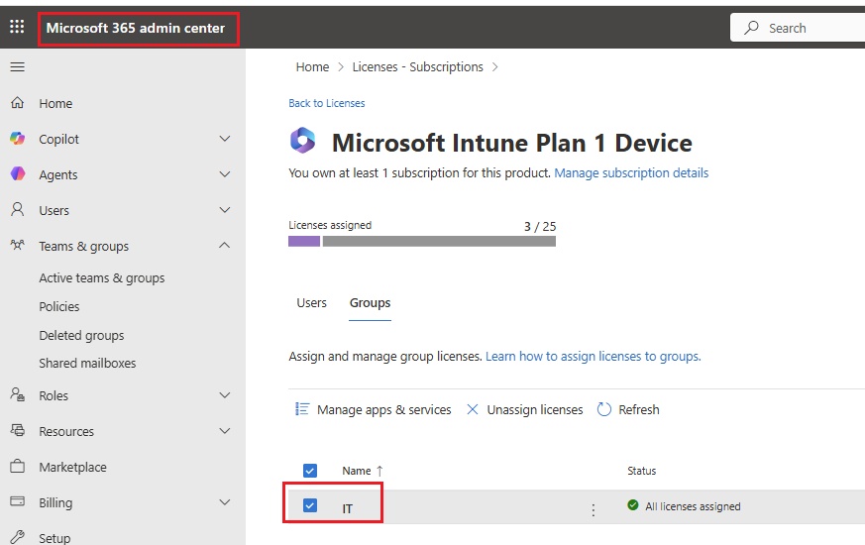Open the app launcher waffle icon
The width and height of the screenshot is (865, 545).
click(17, 28)
